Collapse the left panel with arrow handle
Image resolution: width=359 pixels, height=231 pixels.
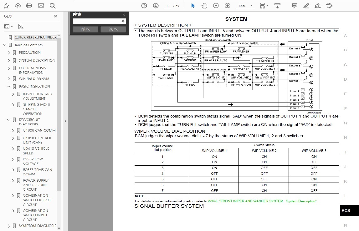[x=65, y=121]
